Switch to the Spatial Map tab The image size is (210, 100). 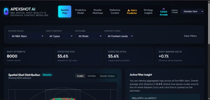pyautogui.click(x=65, y=11)
